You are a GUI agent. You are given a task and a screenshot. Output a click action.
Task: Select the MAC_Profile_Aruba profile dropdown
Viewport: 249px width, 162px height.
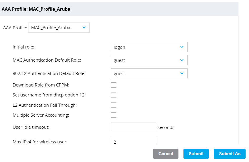coord(59,28)
